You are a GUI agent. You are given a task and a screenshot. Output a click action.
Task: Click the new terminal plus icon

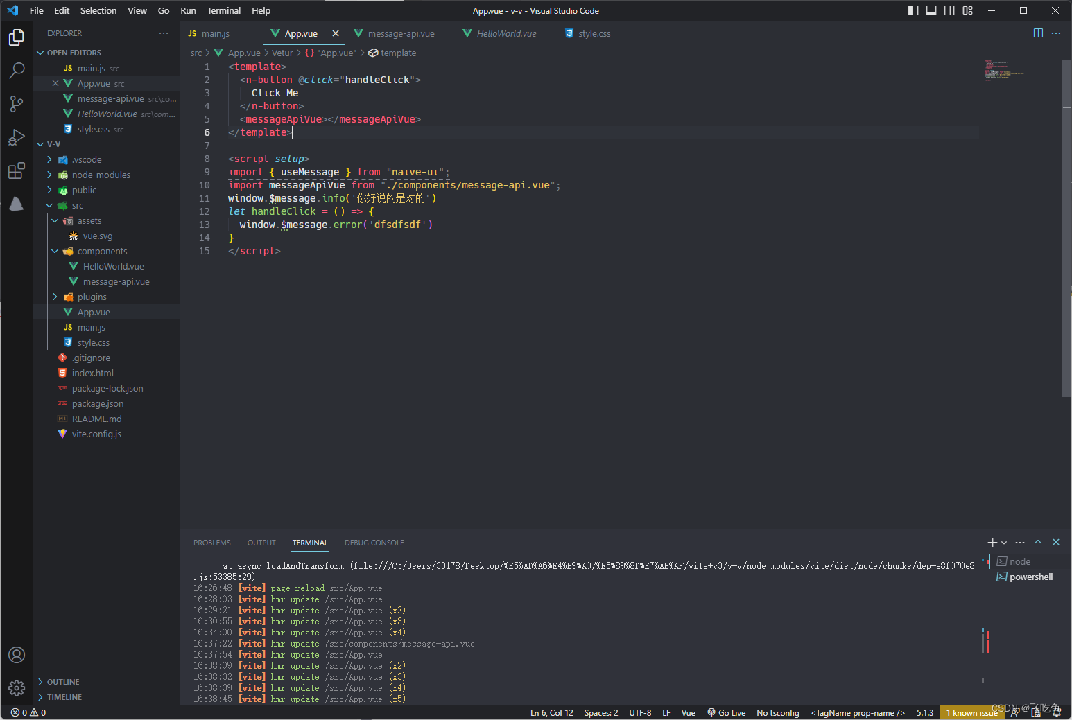point(992,543)
